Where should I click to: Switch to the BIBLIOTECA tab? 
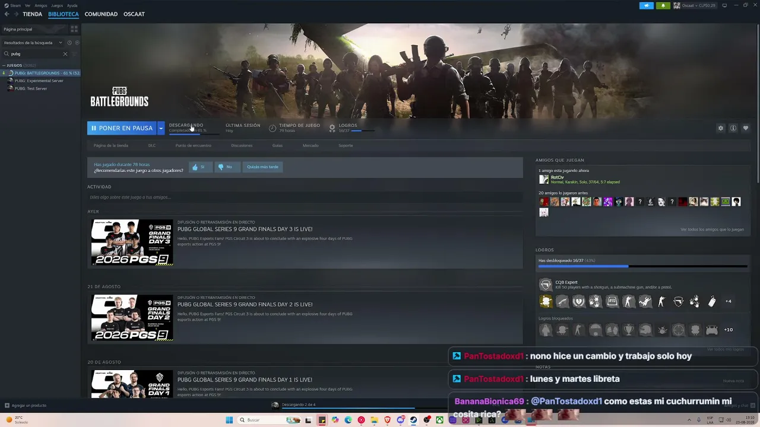tap(64, 14)
